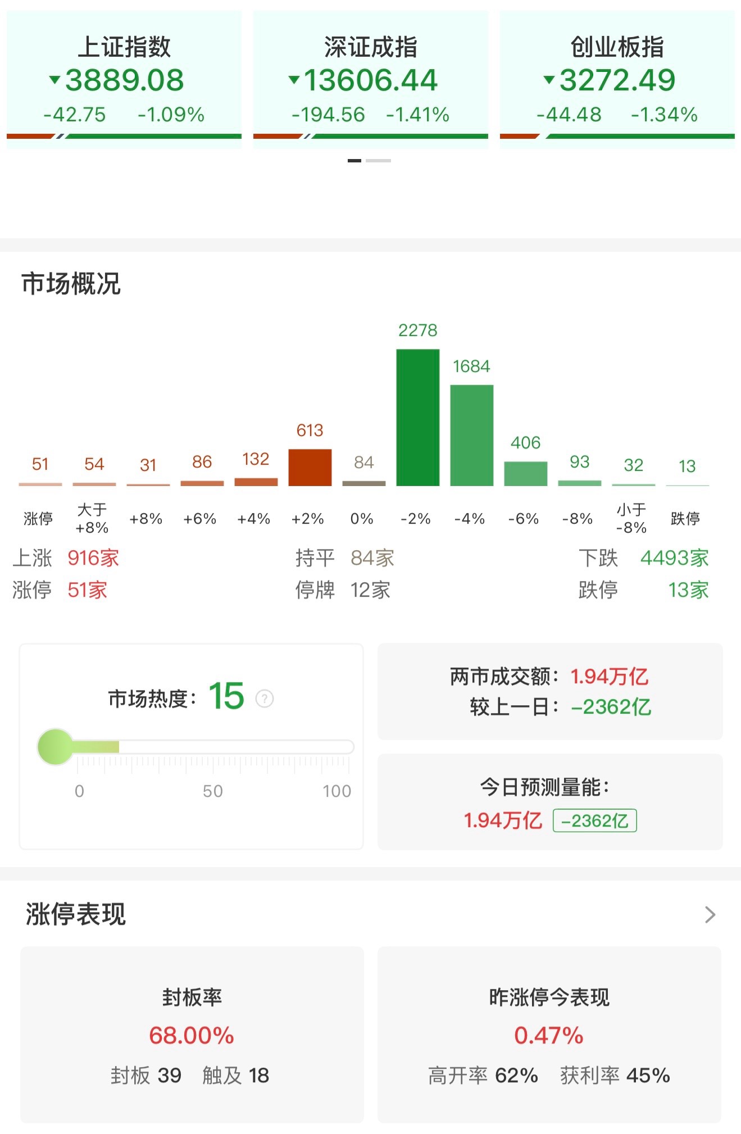Tap the 1684 bar for -4% range

(471, 435)
